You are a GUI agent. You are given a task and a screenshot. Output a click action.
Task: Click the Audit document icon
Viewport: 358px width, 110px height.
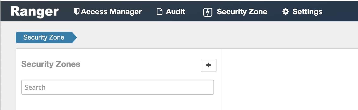tap(159, 12)
